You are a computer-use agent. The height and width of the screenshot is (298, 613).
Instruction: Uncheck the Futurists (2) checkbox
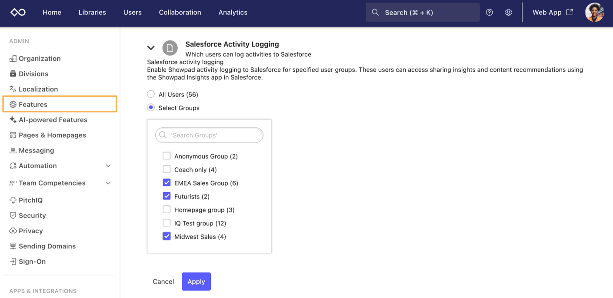pyautogui.click(x=167, y=196)
